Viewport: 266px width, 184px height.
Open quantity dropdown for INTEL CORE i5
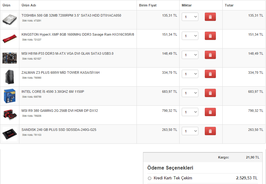point(190,93)
